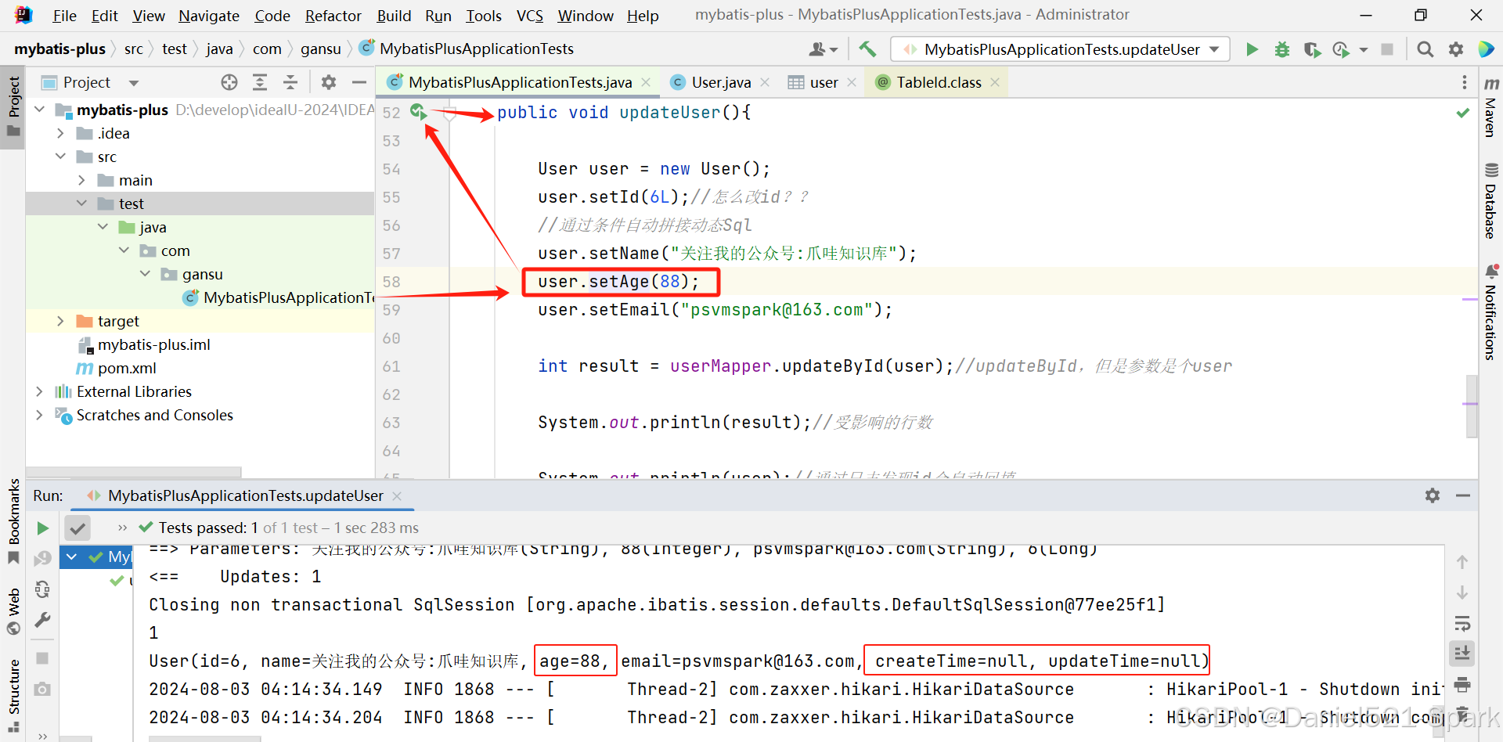Click gansu breadcrumb in navigation bar
This screenshot has height=742, width=1503.
tap(321, 49)
